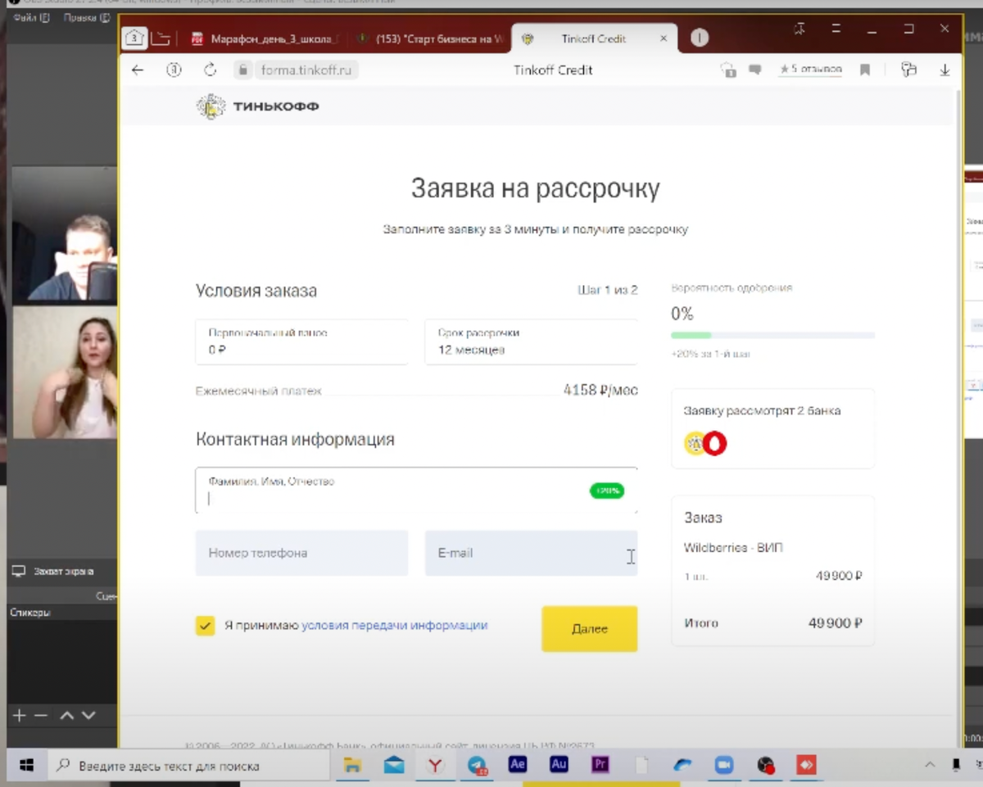Viewport: 983px width, 787px height.
Task: Click the Фамилия, Имя, Отчество field
Action: (416, 491)
